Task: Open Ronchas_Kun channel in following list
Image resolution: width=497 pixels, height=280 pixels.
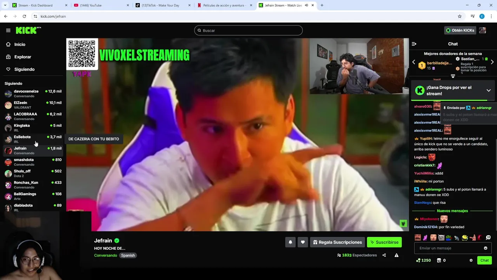Action: [33, 184]
